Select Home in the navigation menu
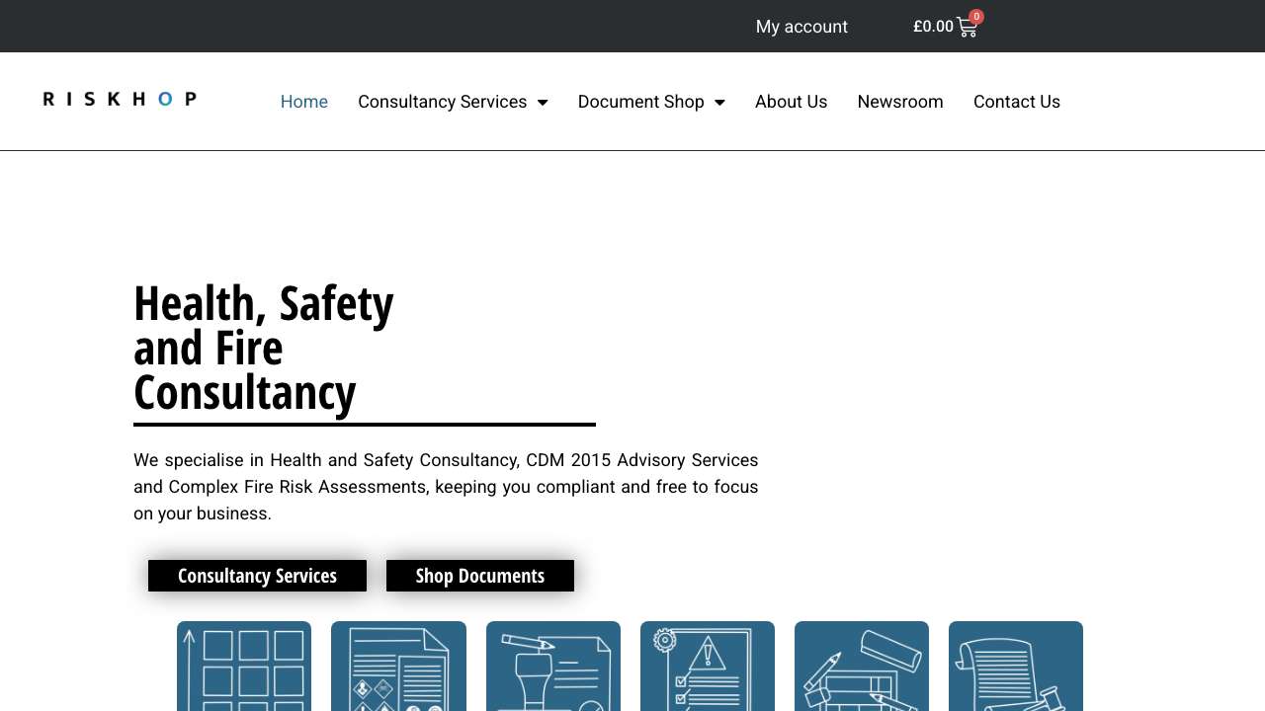The height and width of the screenshot is (711, 1265). tap(304, 102)
